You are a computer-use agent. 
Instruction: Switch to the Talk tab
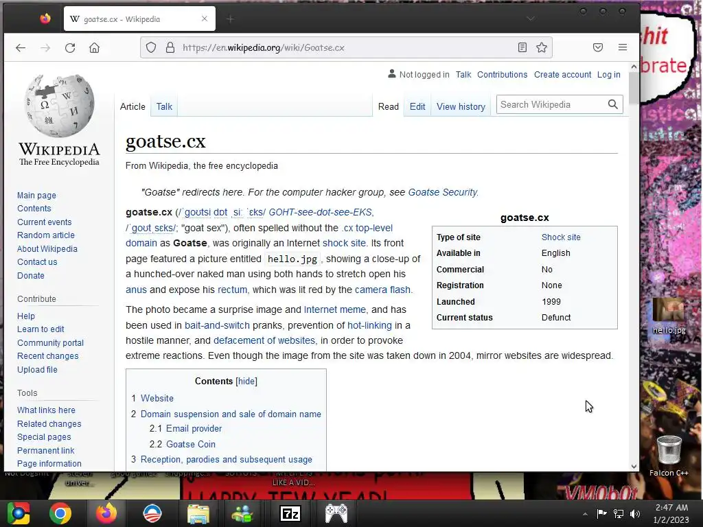click(x=164, y=106)
